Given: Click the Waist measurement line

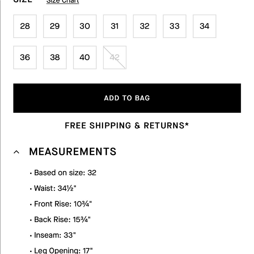Looking at the screenshot, I should click(x=53, y=188).
